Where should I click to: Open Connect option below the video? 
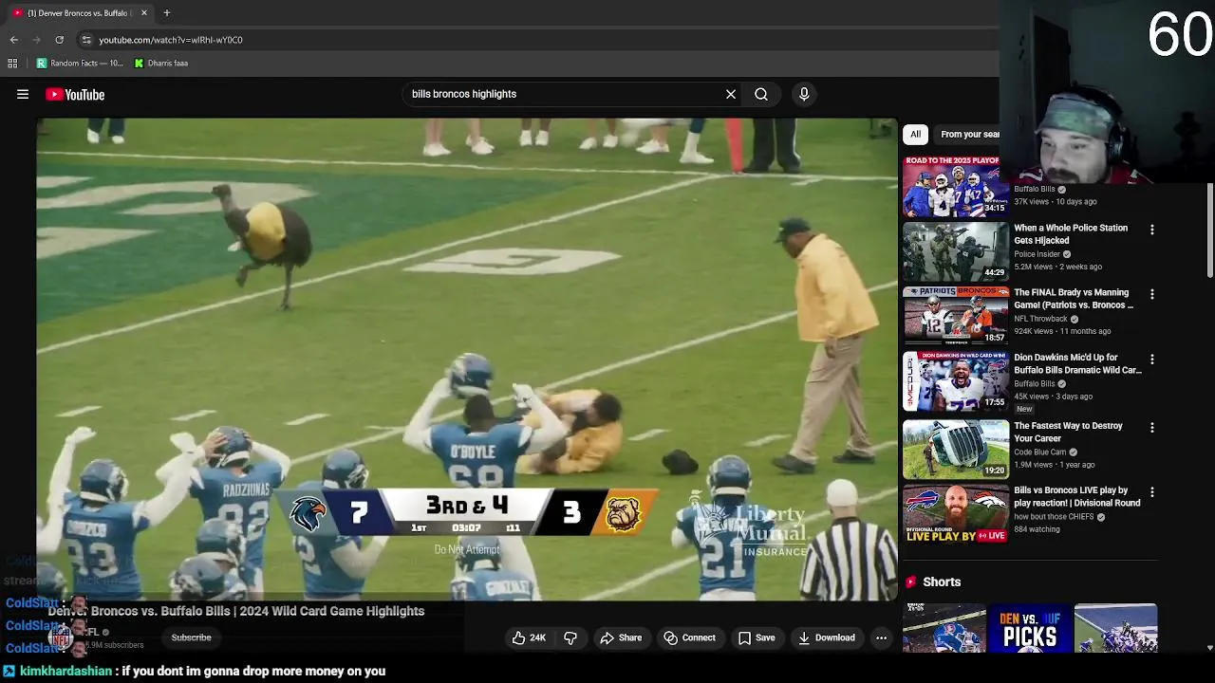coord(690,637)
